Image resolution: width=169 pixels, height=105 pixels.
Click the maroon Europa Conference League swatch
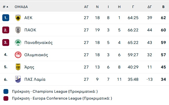pos(6,98)
